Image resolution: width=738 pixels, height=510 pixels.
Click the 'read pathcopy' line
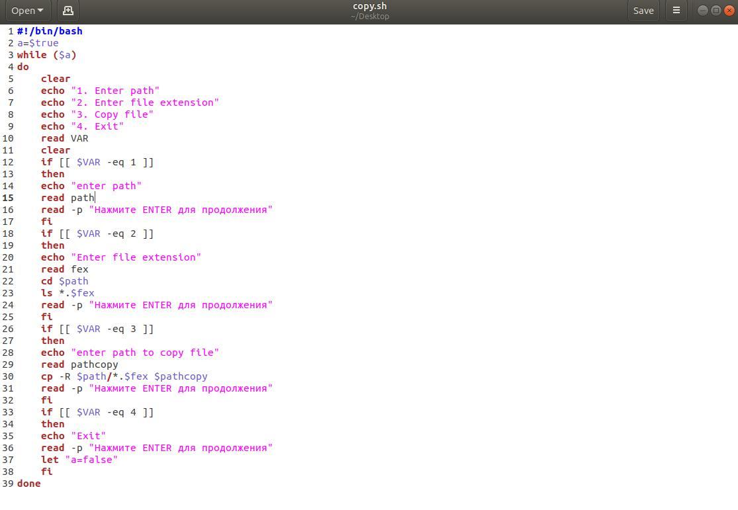tap(79, 364)
